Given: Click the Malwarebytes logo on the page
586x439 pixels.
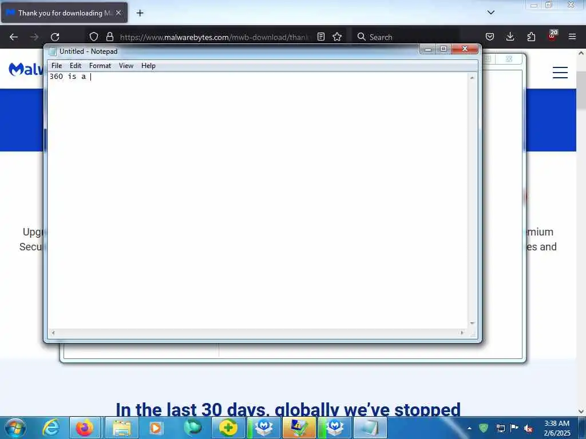Looking at the screenshot, I should tap(25, 69).
